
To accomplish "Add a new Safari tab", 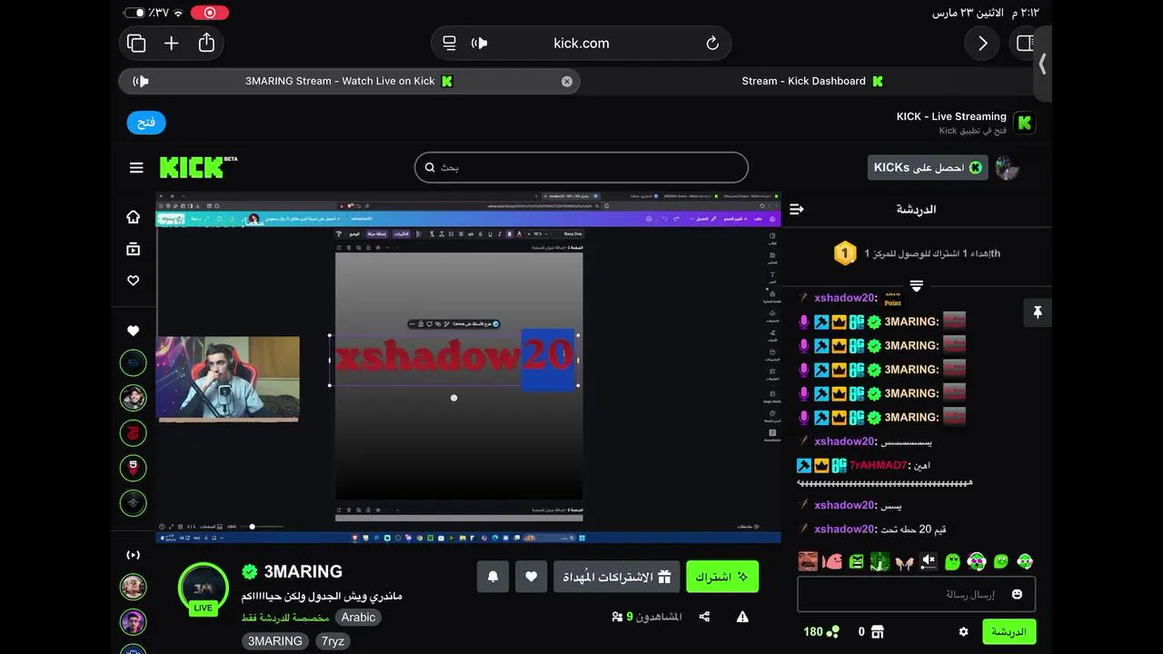I will tap(171, 44).
